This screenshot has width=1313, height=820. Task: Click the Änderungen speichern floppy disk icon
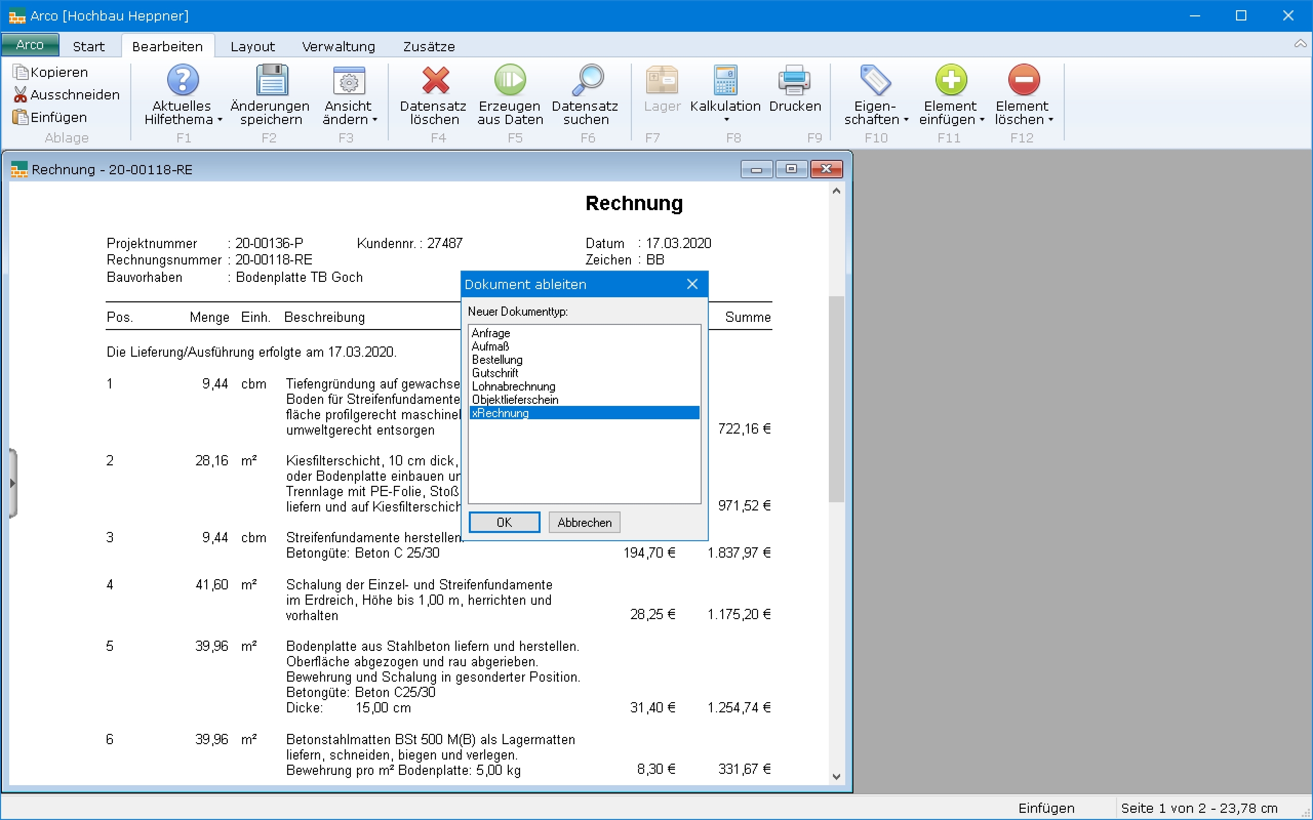(x=271, y=80)
